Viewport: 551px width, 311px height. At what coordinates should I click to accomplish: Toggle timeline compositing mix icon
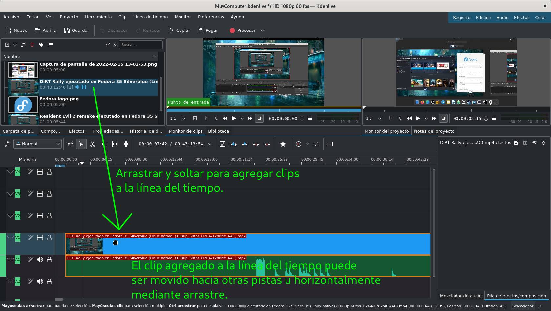point(223,144)
